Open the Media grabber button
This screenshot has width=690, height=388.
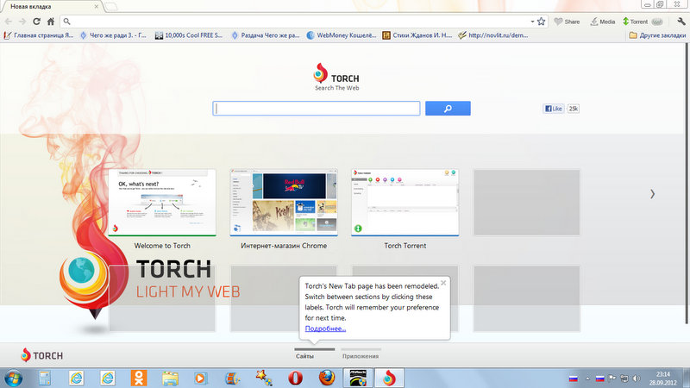(x=602, y=22)
